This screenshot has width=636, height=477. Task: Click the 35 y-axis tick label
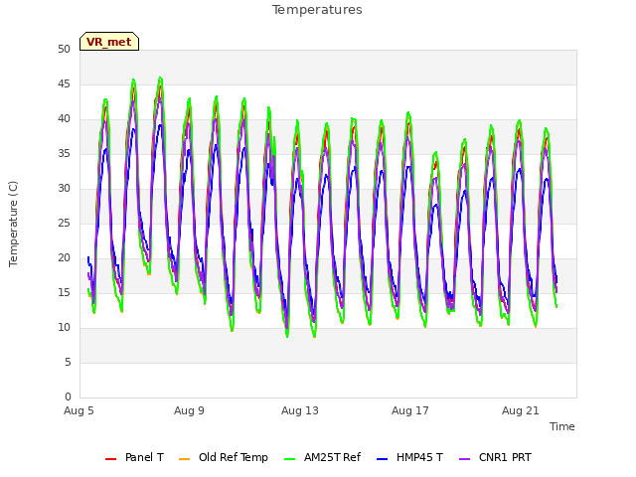64,153
